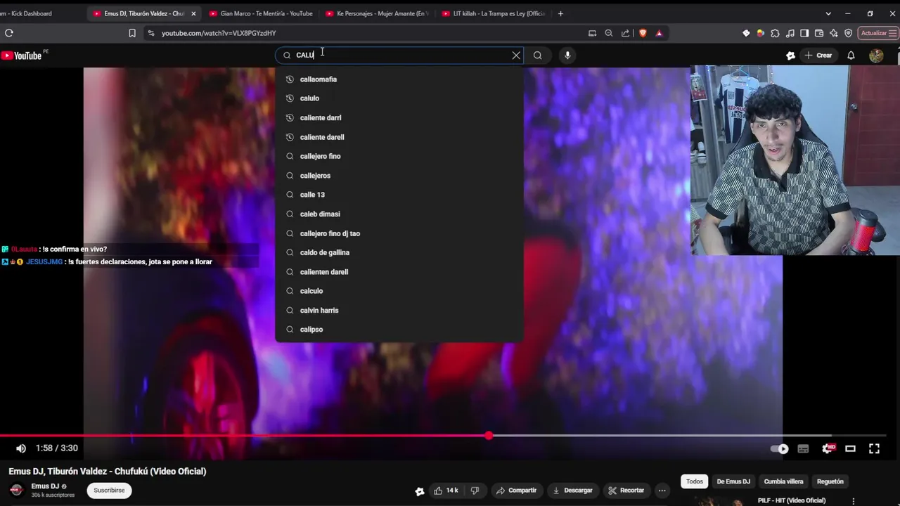Switch to theater mode
Image resolution: width=900 pixels, height=506 pixels.
pos(850,448)
